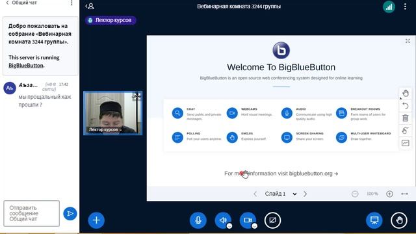Open Лектор курсов webcam name dropdown

(x=105, y=130)
